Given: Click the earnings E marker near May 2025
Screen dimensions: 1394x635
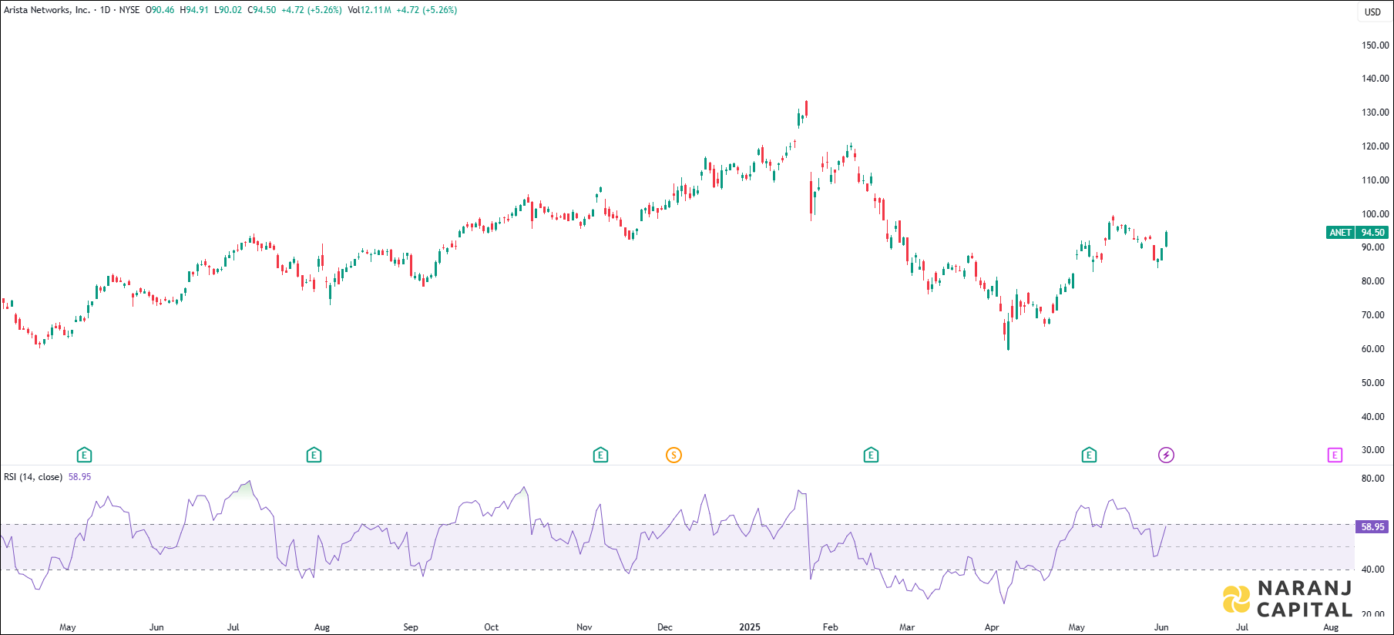Looking at the screenshot, I should coord(1089,455).
